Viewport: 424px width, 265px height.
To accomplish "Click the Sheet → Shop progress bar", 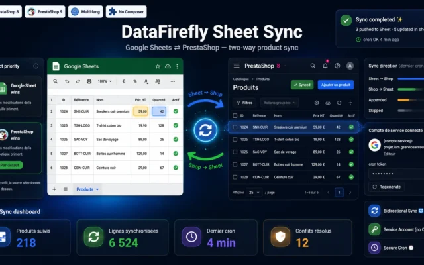I will (x=411, y=79).
